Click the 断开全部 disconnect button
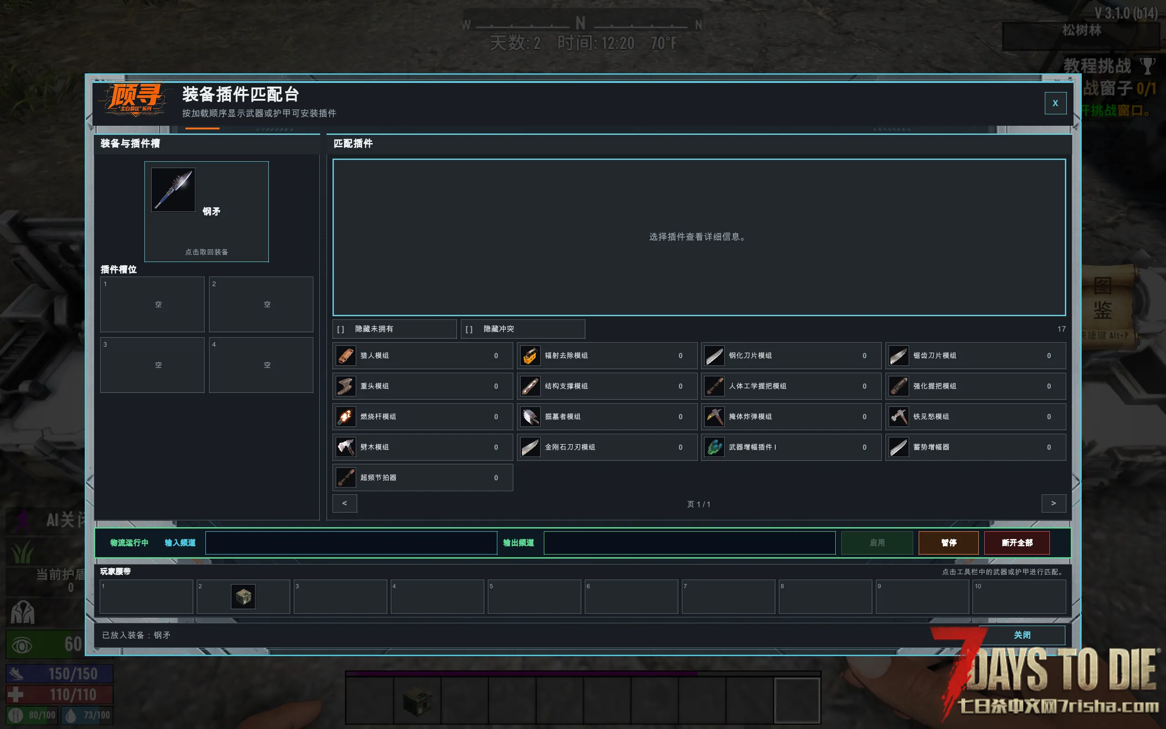 pos(1017,543)
